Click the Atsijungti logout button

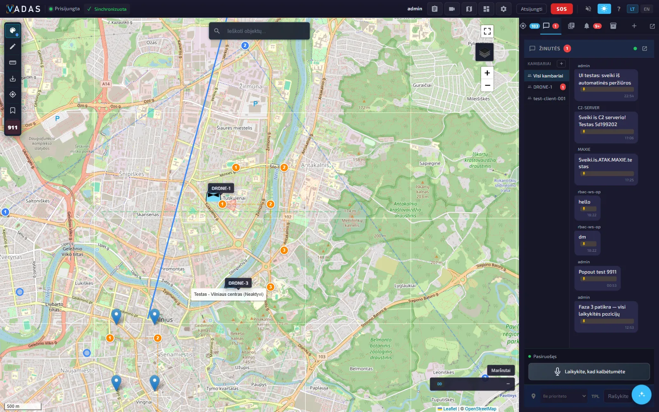pyautogui.click(x=531, y=9)
